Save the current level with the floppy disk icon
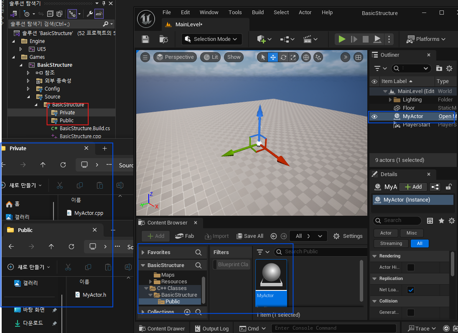The height and width of the screenshot is (333, 458). (145, 39)
